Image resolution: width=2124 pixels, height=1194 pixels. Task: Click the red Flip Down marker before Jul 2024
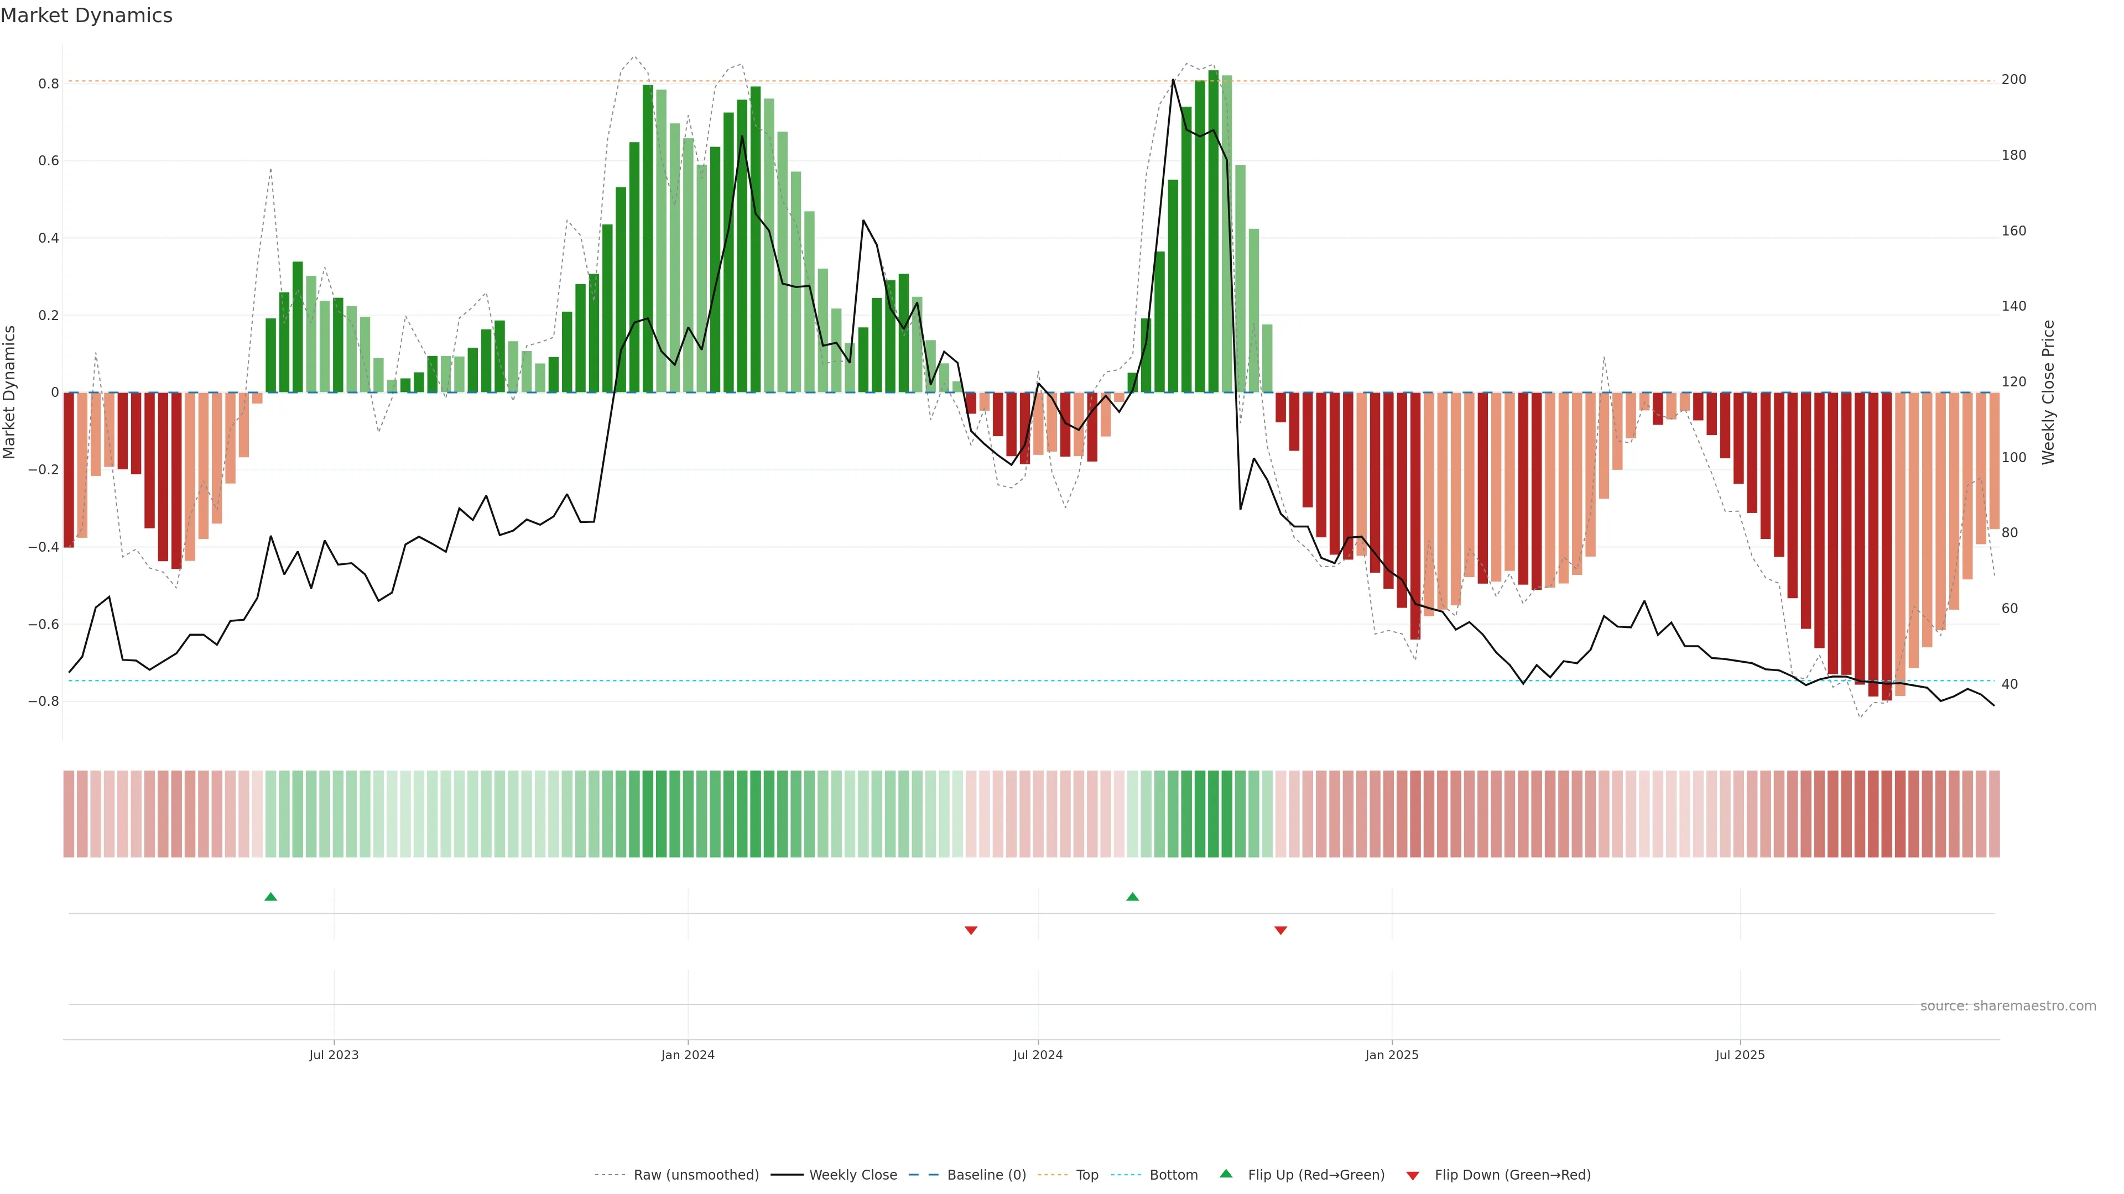tap(971, 930)
